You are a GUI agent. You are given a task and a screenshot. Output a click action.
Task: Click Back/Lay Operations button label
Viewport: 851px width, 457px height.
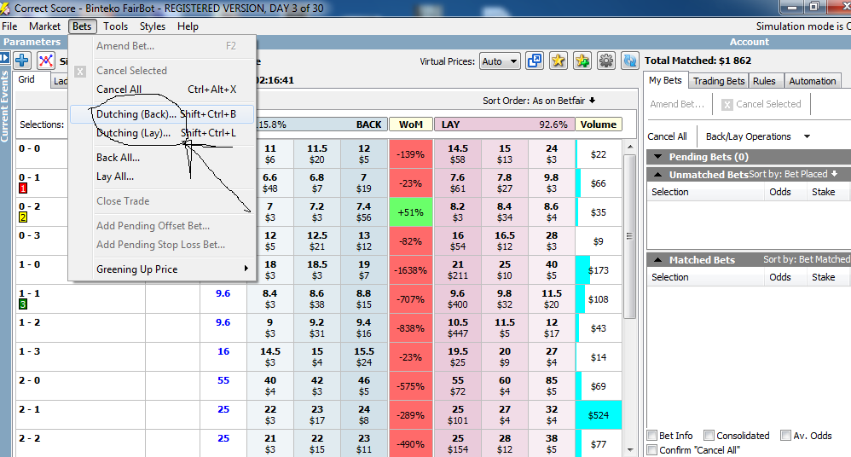point(748,136)
